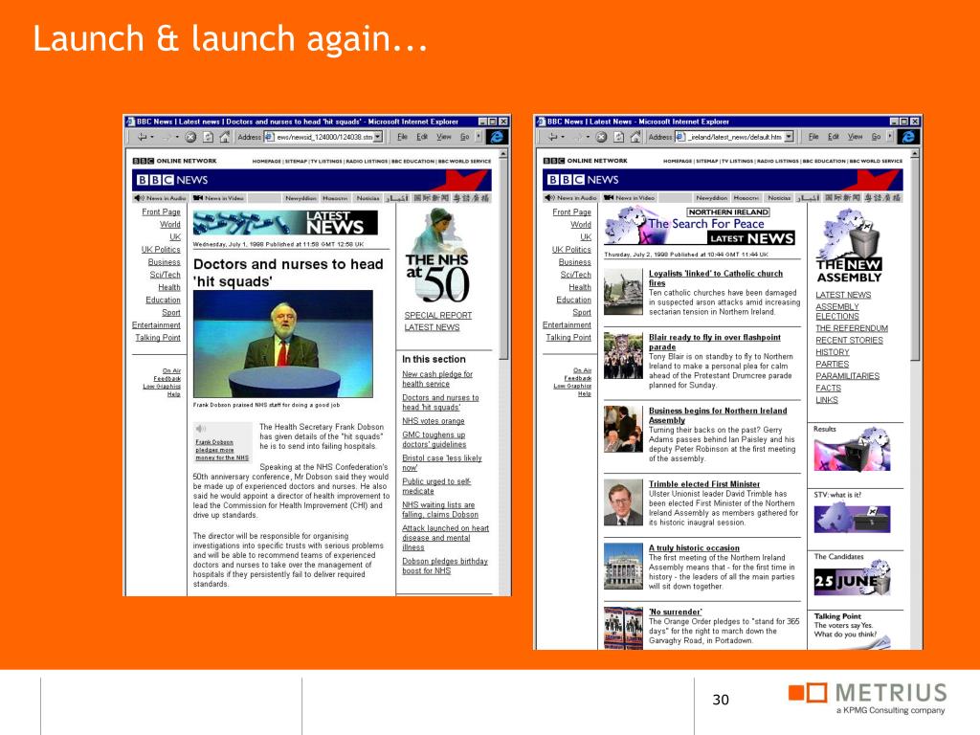Open 'Trimble elected First Minister' headline link
This screenshot has height=735, width=980.
pyautogui.click(x=704, y=483)
